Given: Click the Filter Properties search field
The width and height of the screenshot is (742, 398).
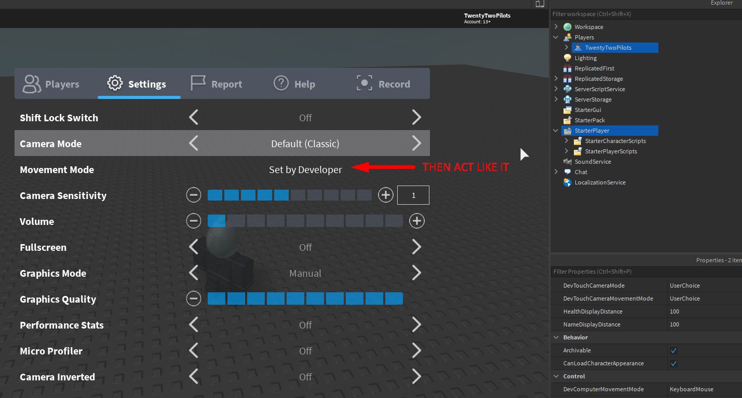Looking at the screenshot, I should tap(646, 272).
